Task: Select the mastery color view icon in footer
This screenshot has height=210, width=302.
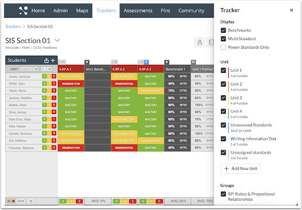Action: click(x=11, y=201)
